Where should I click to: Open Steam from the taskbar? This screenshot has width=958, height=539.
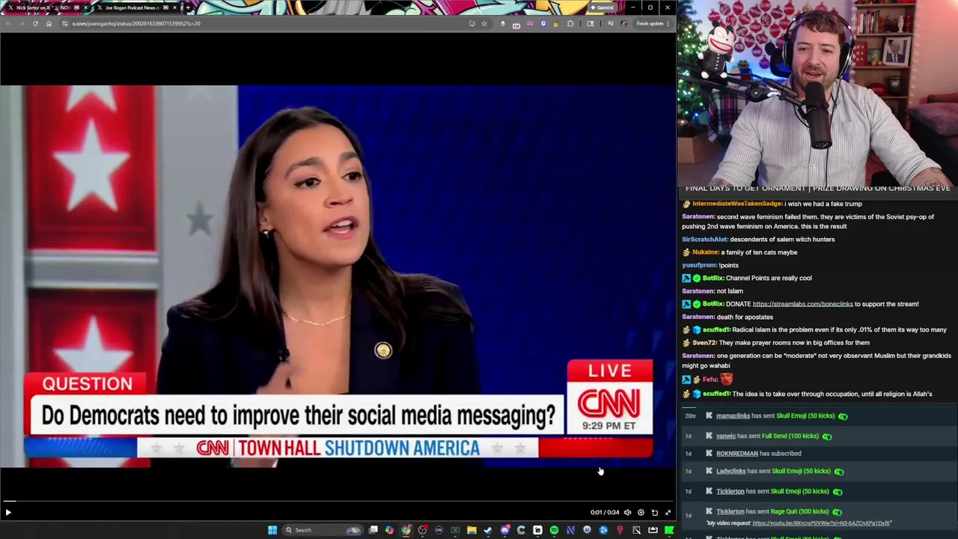click(488, 530)
